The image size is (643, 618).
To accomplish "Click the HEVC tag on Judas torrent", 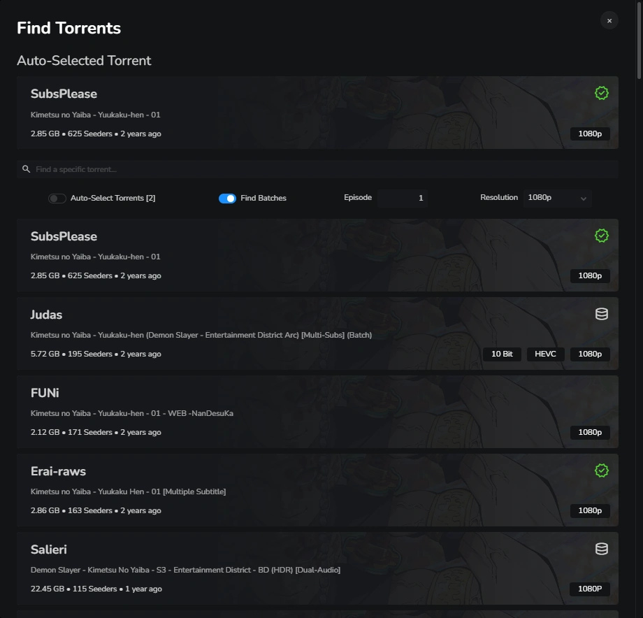I will pos(545,354).
